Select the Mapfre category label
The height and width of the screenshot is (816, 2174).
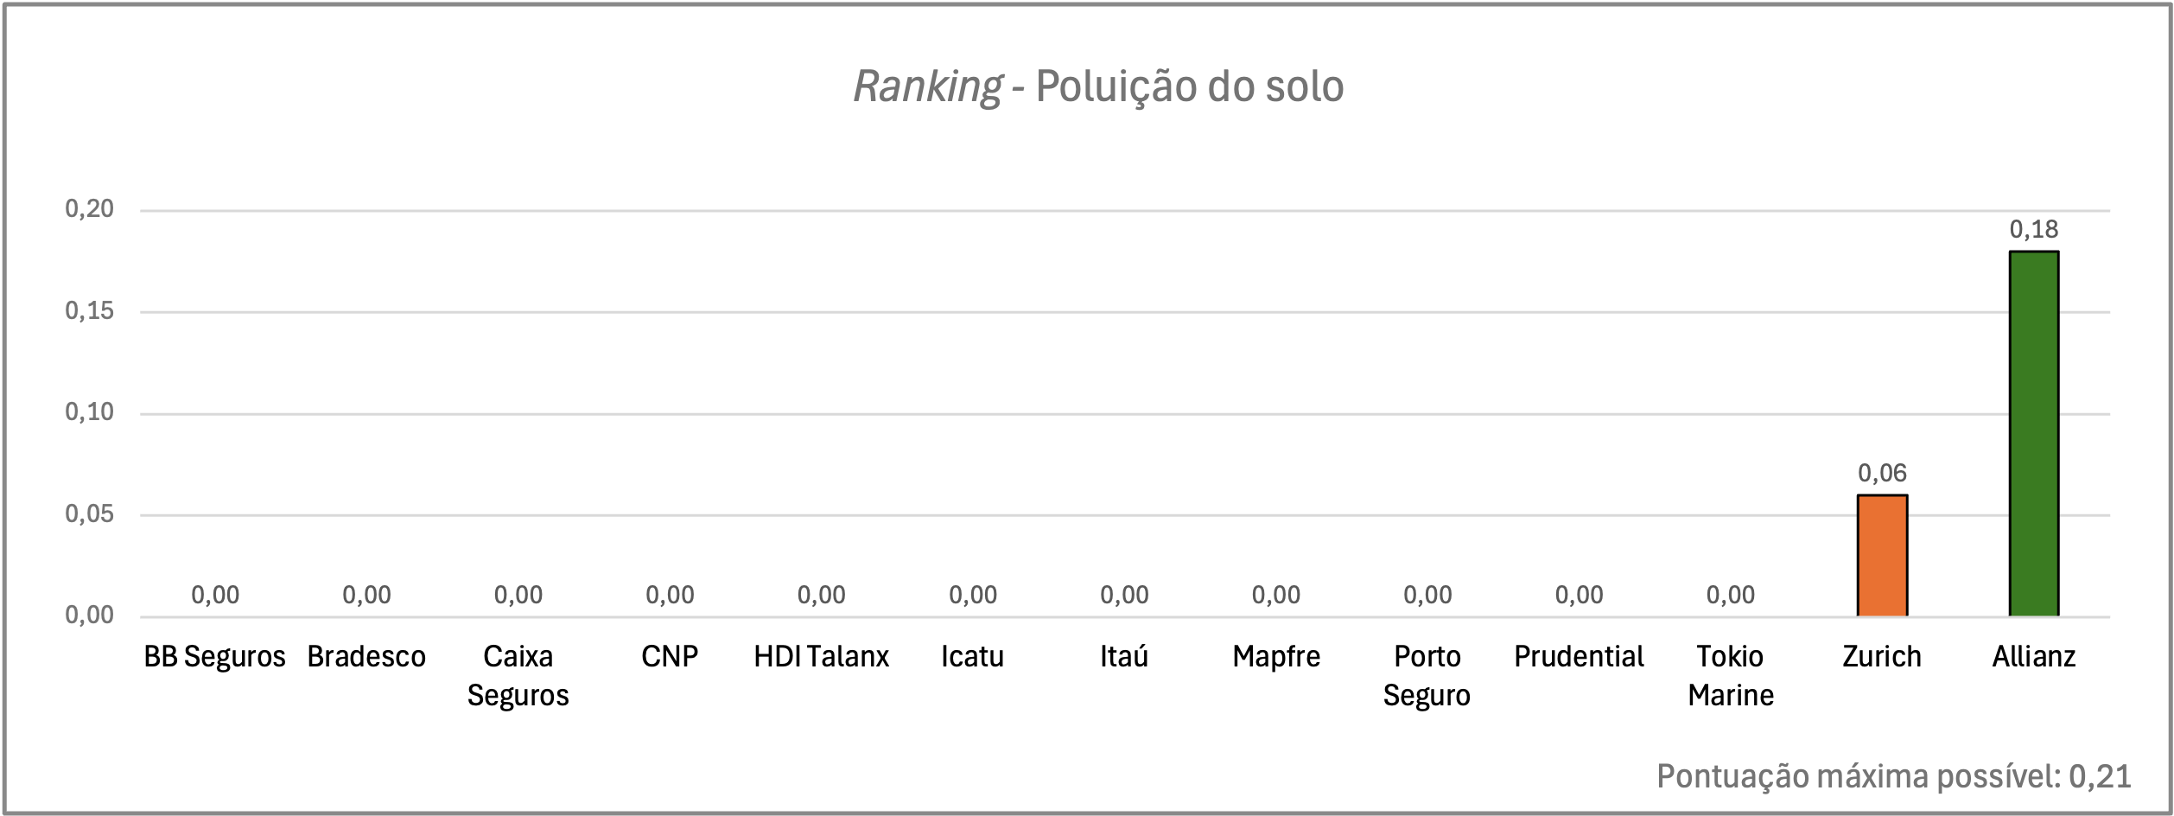coord(1276,657)
